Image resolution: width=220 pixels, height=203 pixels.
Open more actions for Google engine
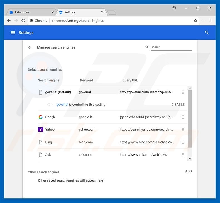[x=183, y=117]
